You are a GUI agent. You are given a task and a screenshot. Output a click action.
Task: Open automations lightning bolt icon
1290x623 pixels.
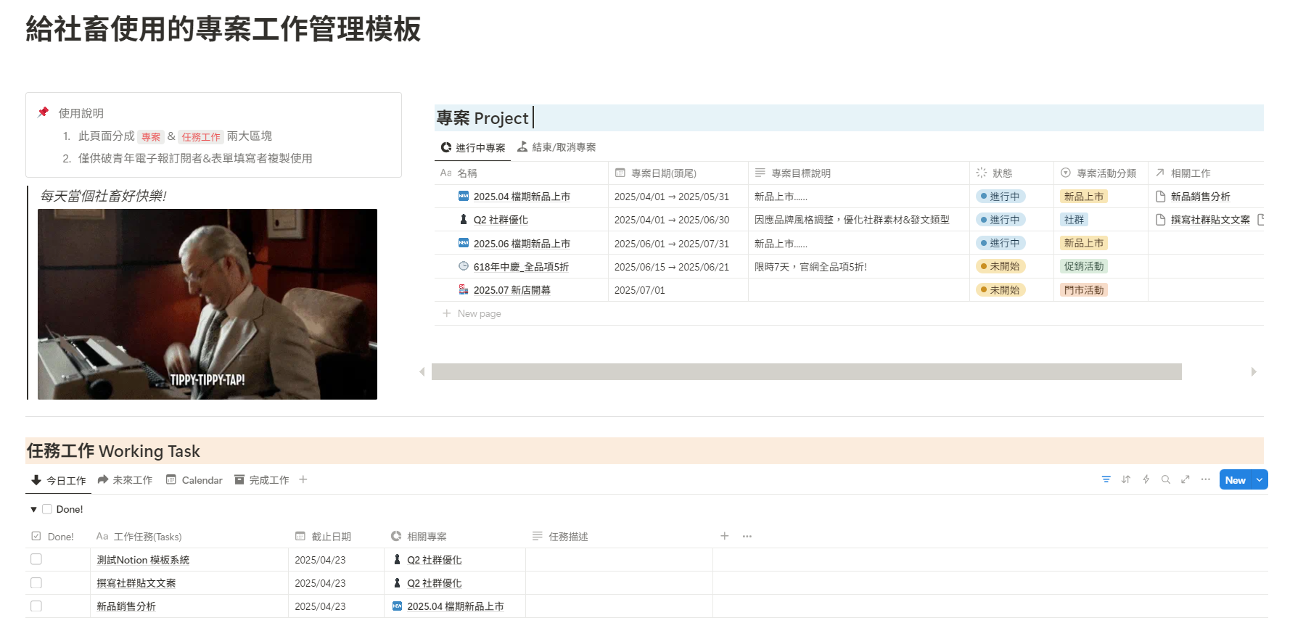tap(1146, 479)
